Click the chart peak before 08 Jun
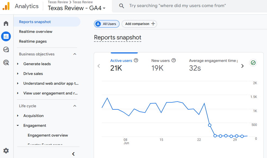Image resolution: width=267 pixels, height=158 pixels. 107,98
